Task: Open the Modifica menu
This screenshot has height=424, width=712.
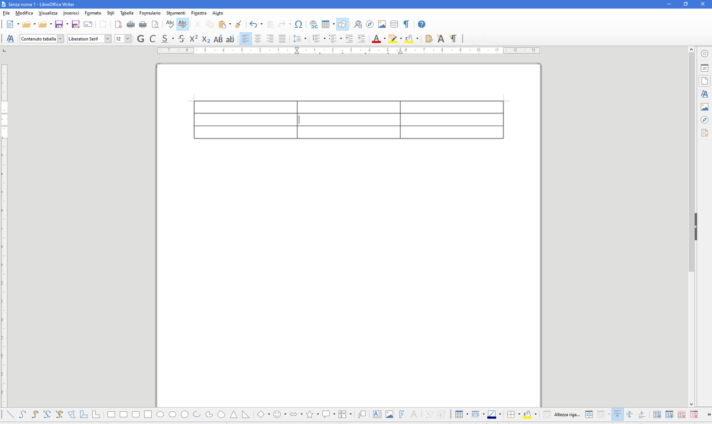Action: [24, 13]
